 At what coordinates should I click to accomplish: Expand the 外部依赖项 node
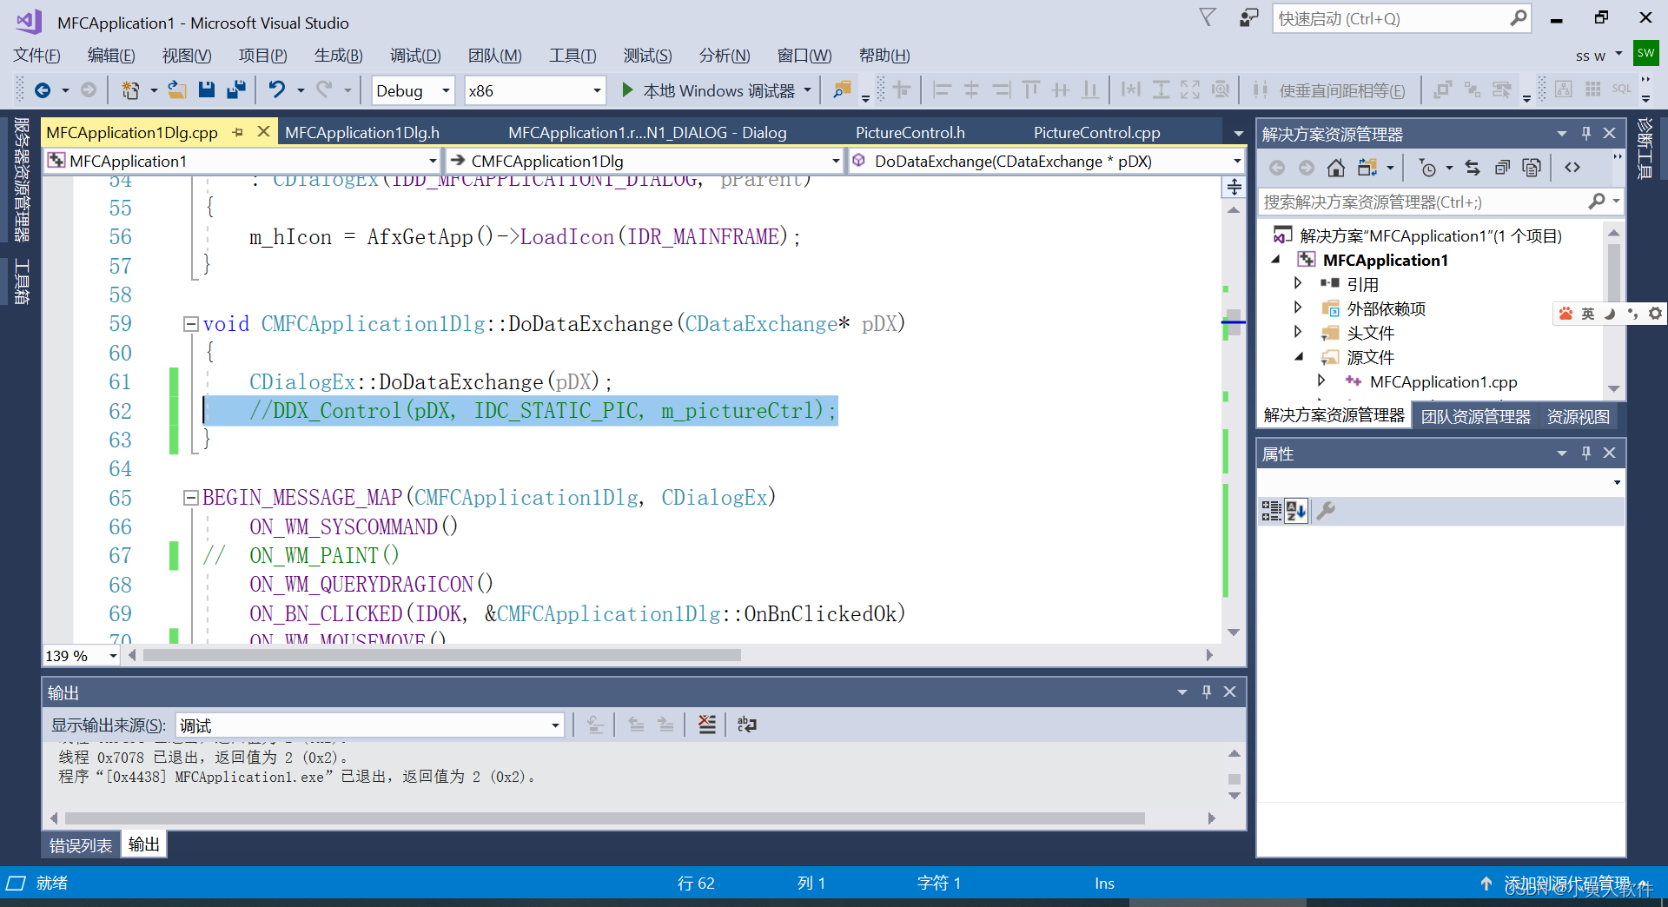pyautogui.click(x=1298, y=308)
